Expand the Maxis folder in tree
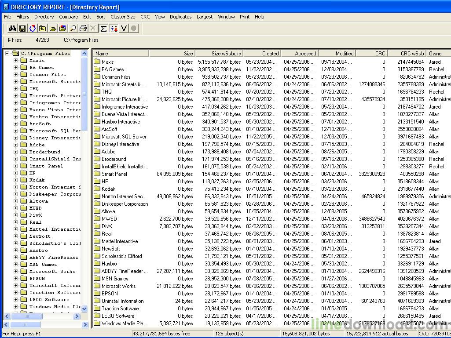Screen dimensions: 451x338 click(16, 61)
